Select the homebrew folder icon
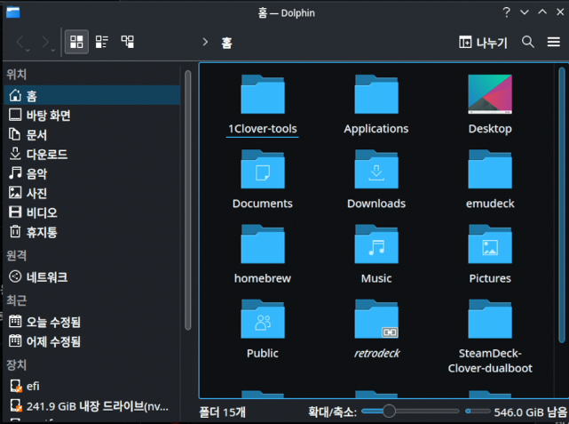Image resolution: width=569 pixels, height=424 pixels. point(263,244)
